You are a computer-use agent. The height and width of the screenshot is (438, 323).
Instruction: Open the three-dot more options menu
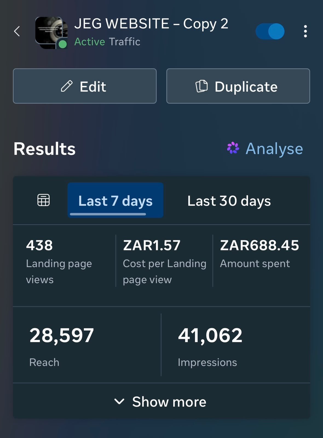[305, 31]
